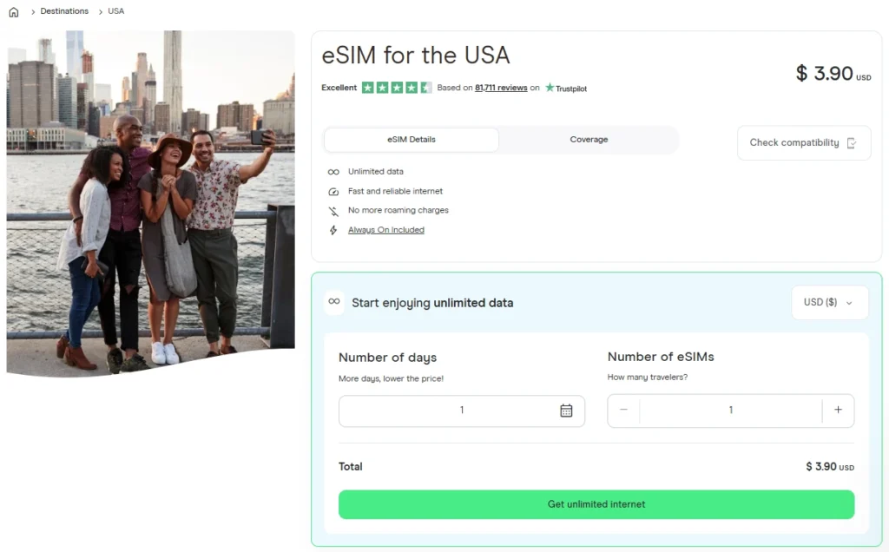Click the Get unlimited internet button
The image size is (889, 552).
click(x=596, y=504)
